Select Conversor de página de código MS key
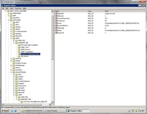Screen dimensions: 147x114 click(x=35, y=102)
